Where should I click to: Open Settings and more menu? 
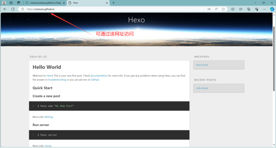(264, 9)
